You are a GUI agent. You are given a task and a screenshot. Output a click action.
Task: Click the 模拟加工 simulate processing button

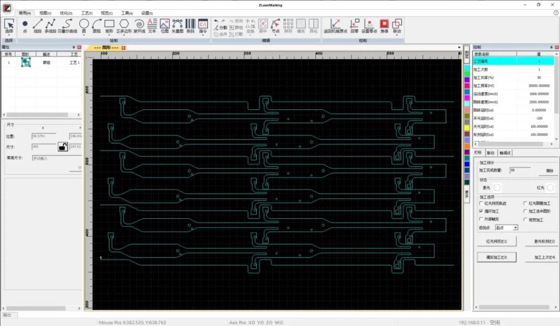click(x=496, y=257)
